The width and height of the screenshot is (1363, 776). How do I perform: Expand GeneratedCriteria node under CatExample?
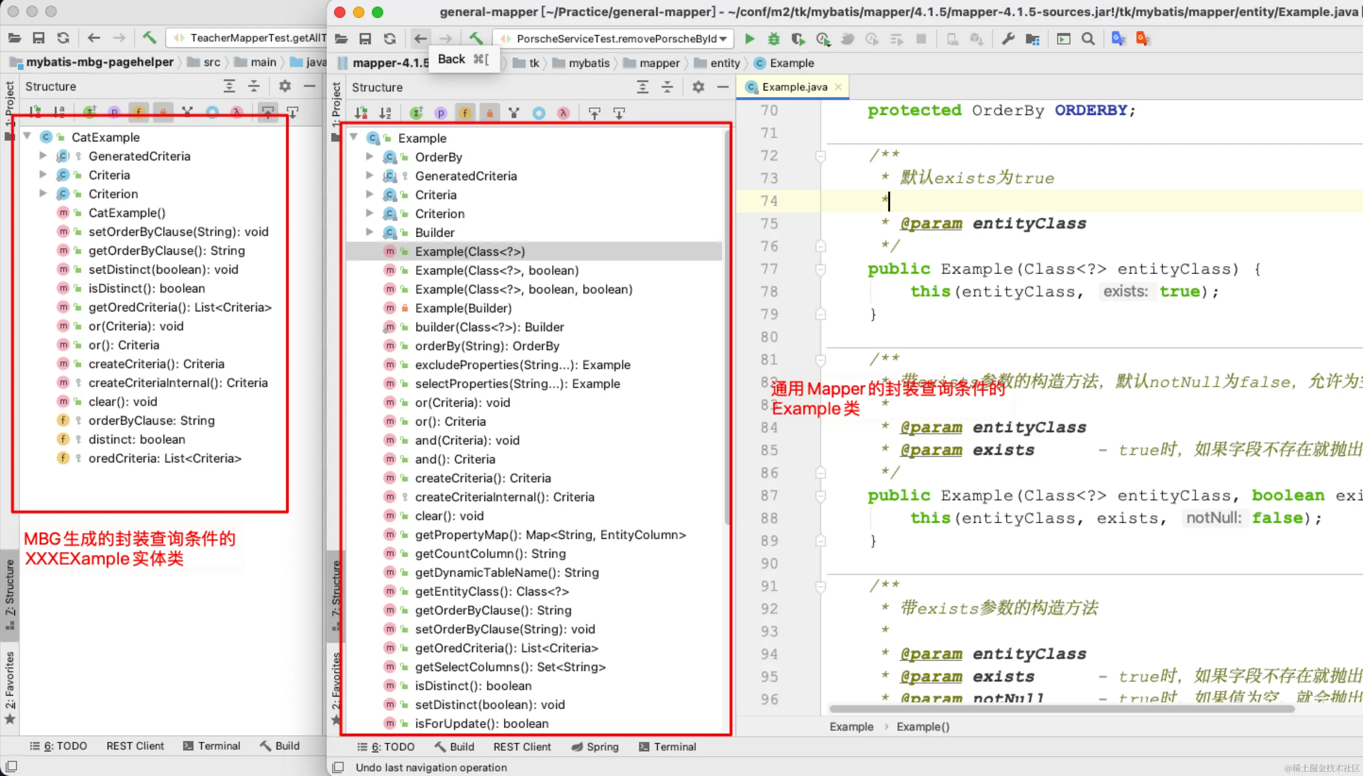pos(43,156)
